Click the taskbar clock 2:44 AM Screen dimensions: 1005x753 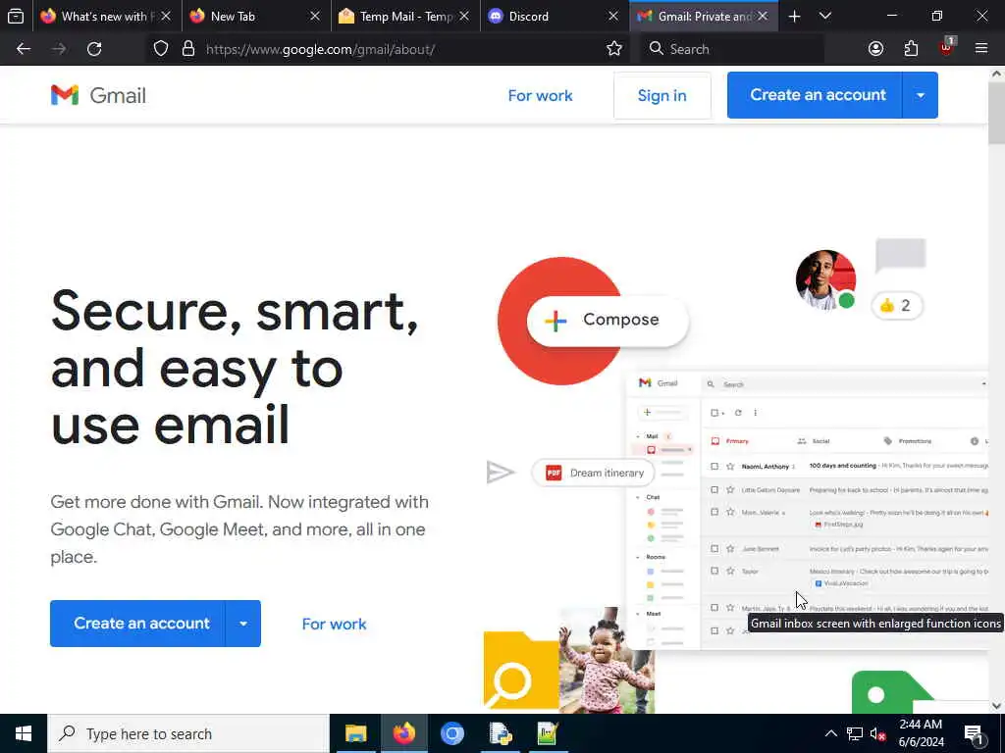(921, 733)
